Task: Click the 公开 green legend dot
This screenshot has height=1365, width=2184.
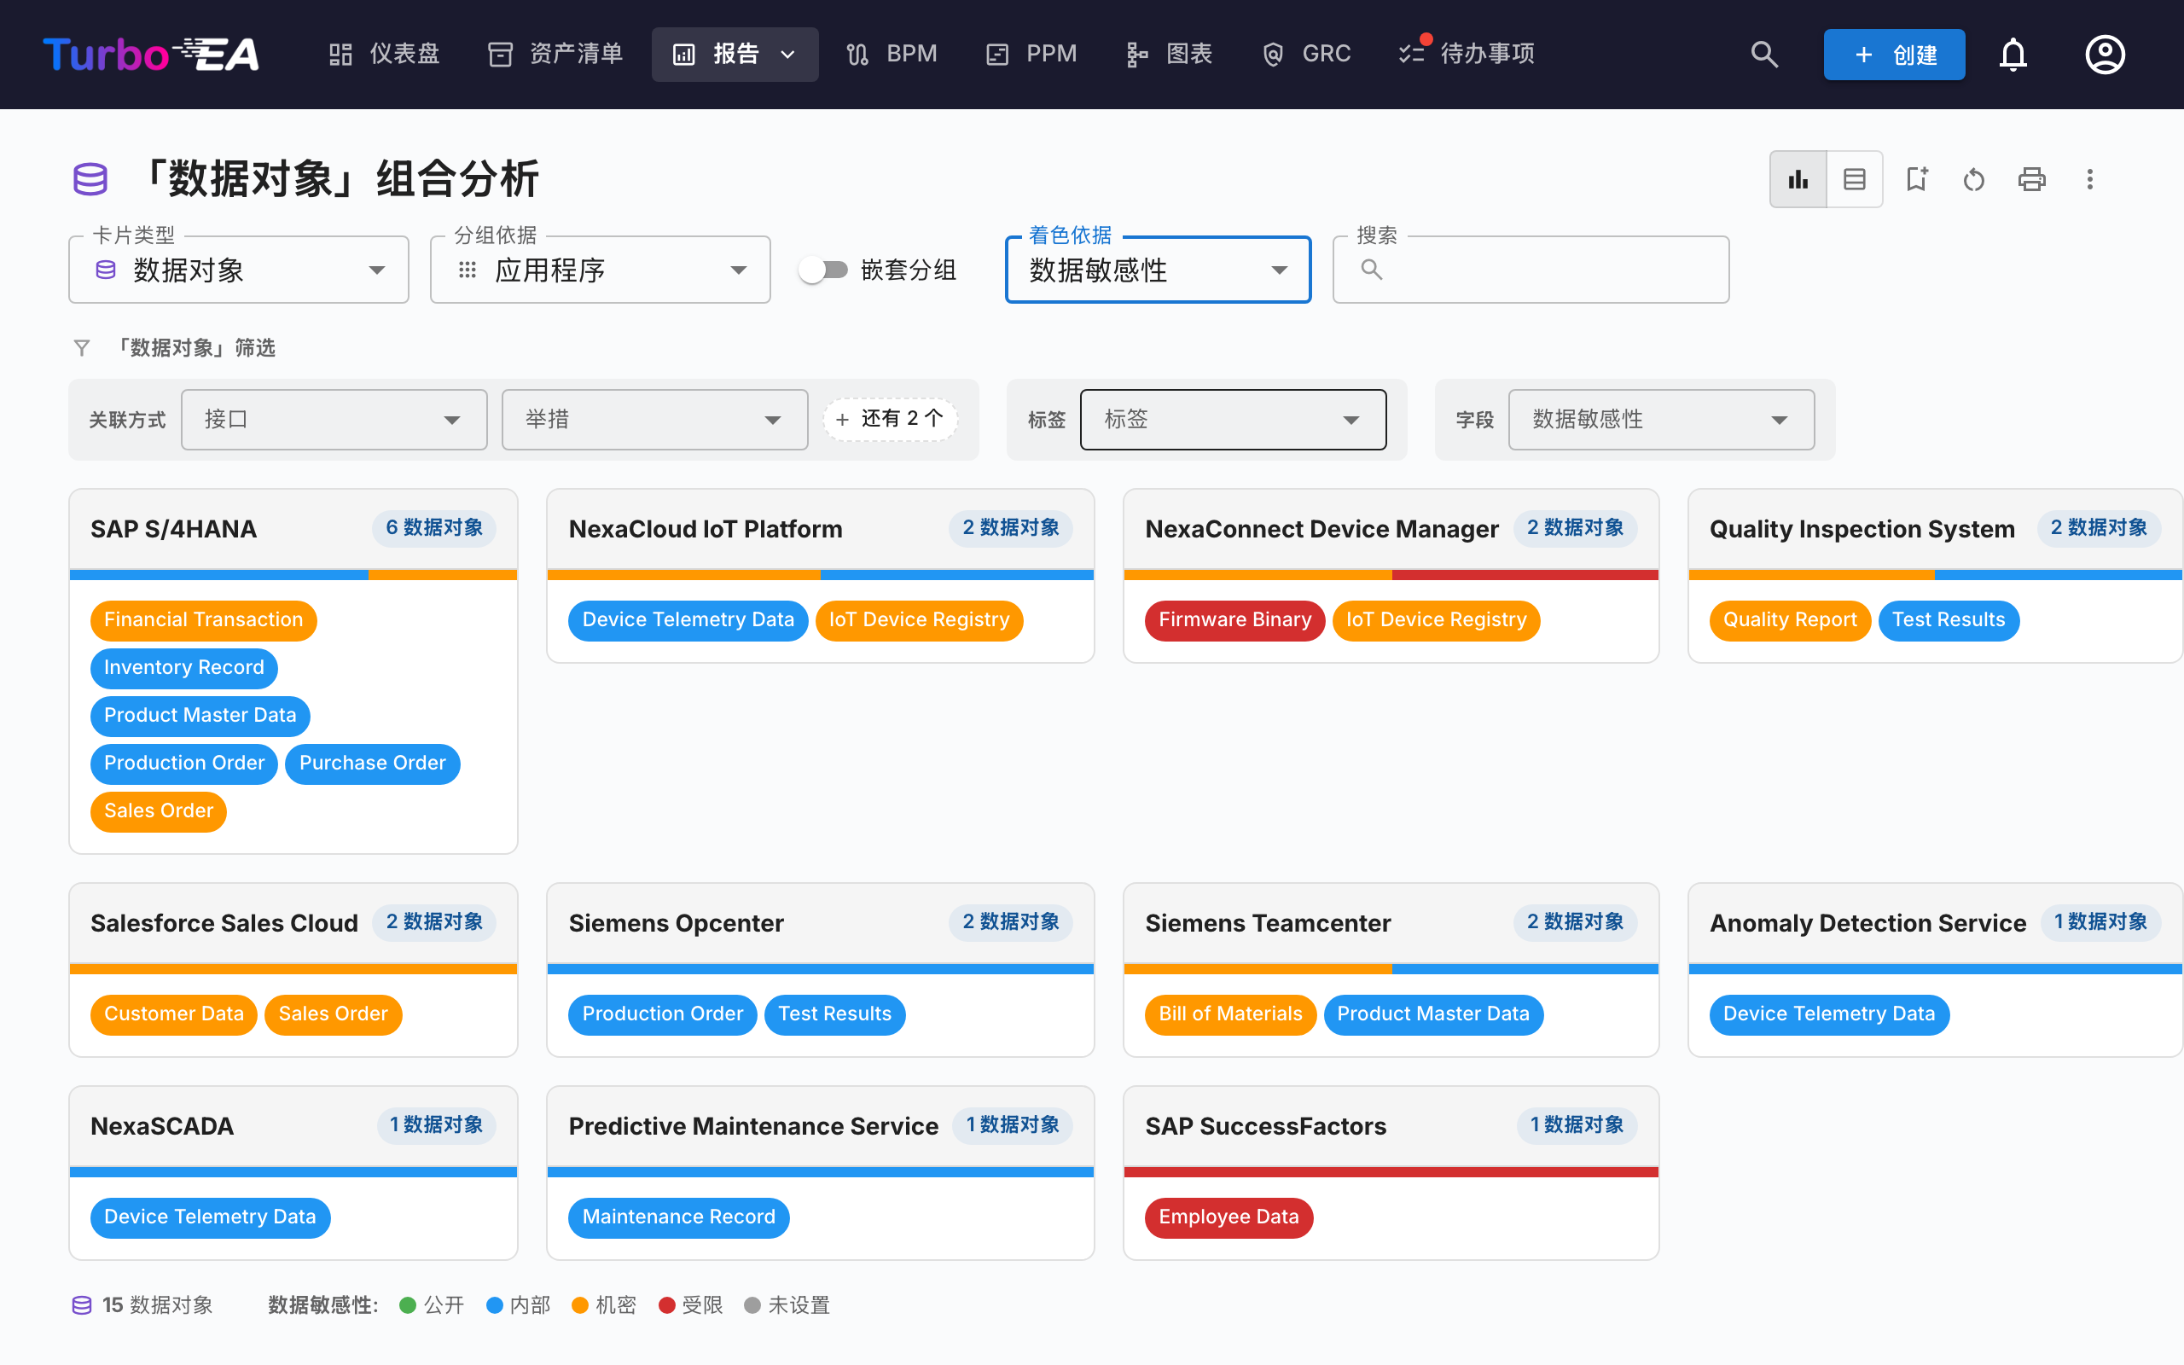Action: [x=407, y=1304]
